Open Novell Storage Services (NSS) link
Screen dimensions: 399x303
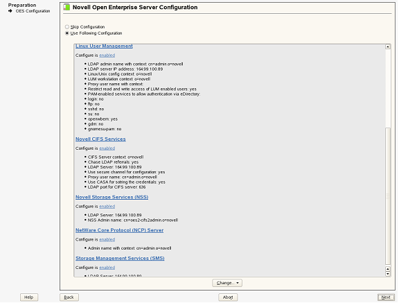click(x=112, y=197)
